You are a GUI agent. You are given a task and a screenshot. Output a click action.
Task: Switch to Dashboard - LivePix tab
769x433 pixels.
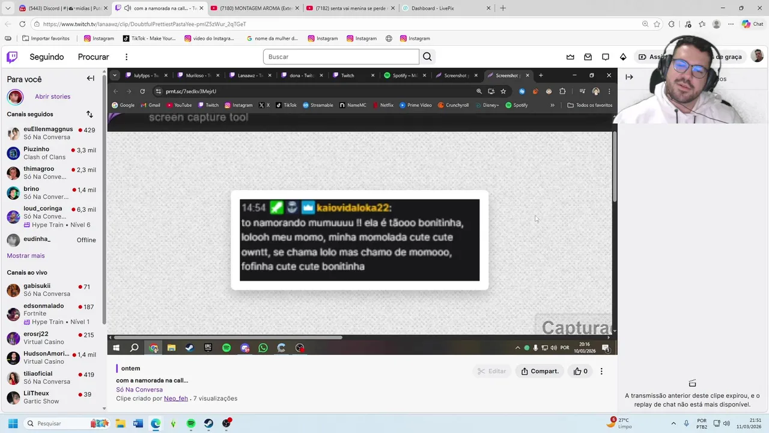(x=446, y=8)
